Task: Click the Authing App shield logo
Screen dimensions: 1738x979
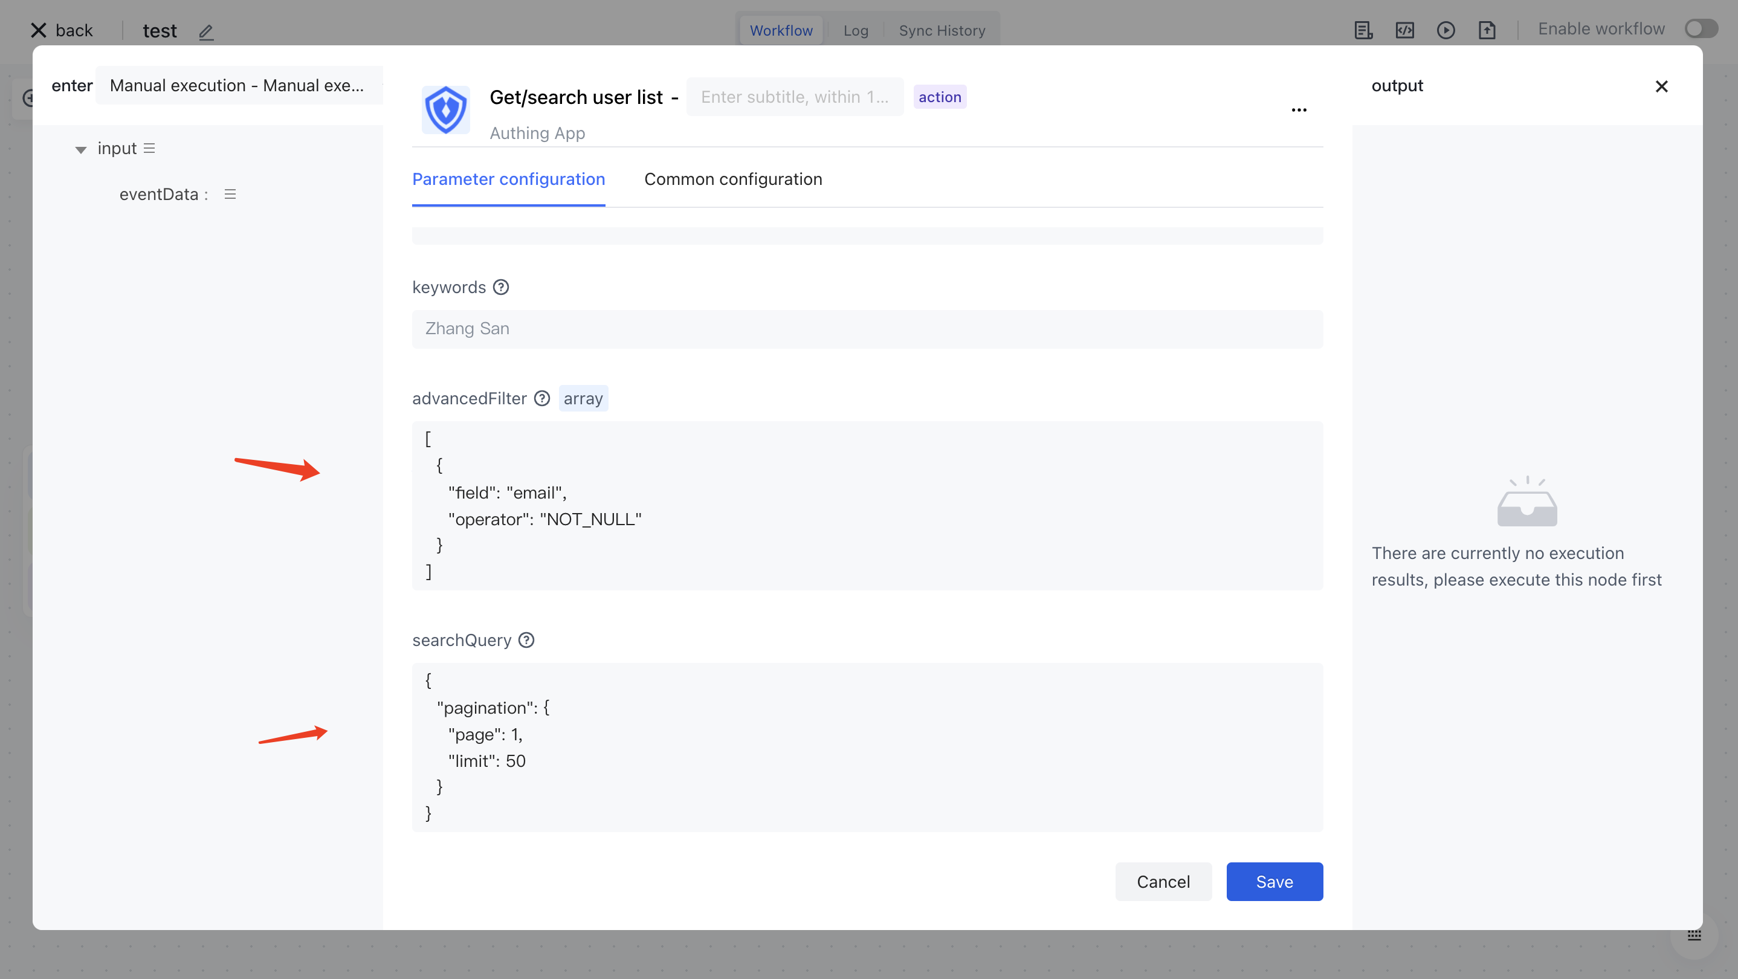Action: coord(445,110)
